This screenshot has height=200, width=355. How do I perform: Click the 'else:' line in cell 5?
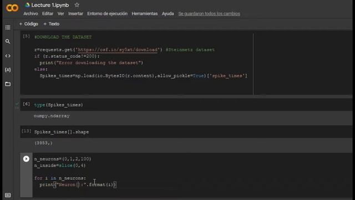coord(41,69)
